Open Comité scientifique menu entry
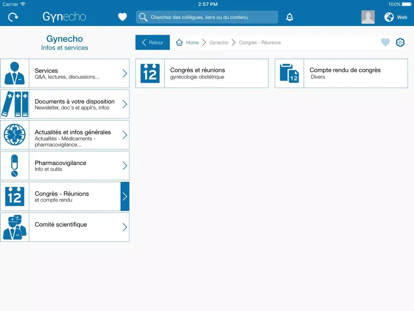Viewport: 414px width, 311px height. [65, 227]
